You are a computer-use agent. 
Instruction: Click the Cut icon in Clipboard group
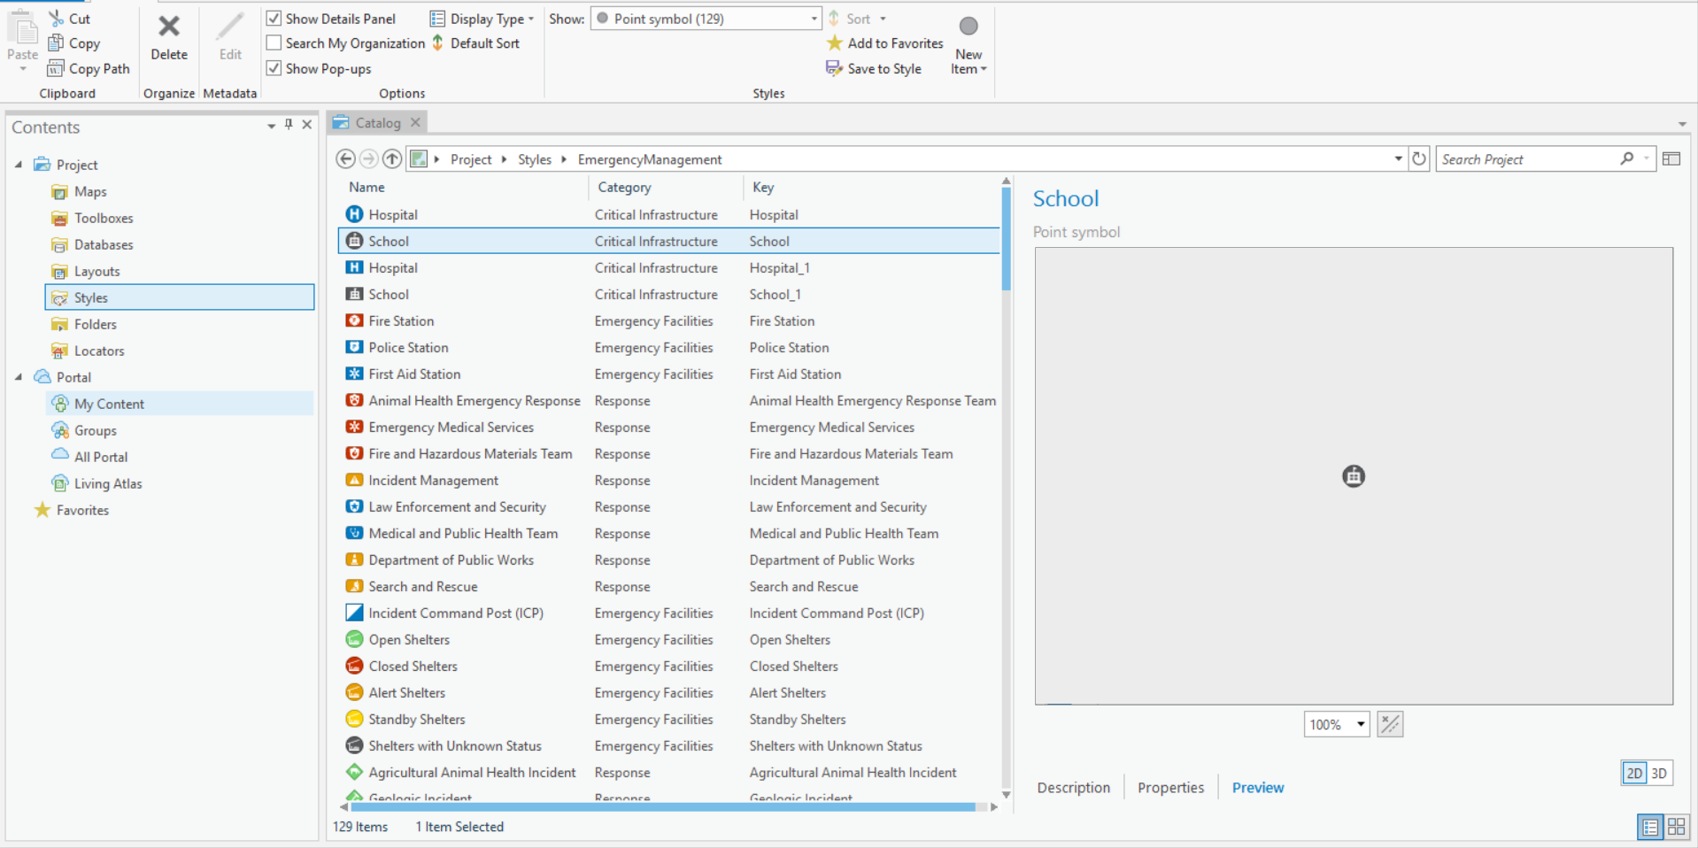coord(57,19)
